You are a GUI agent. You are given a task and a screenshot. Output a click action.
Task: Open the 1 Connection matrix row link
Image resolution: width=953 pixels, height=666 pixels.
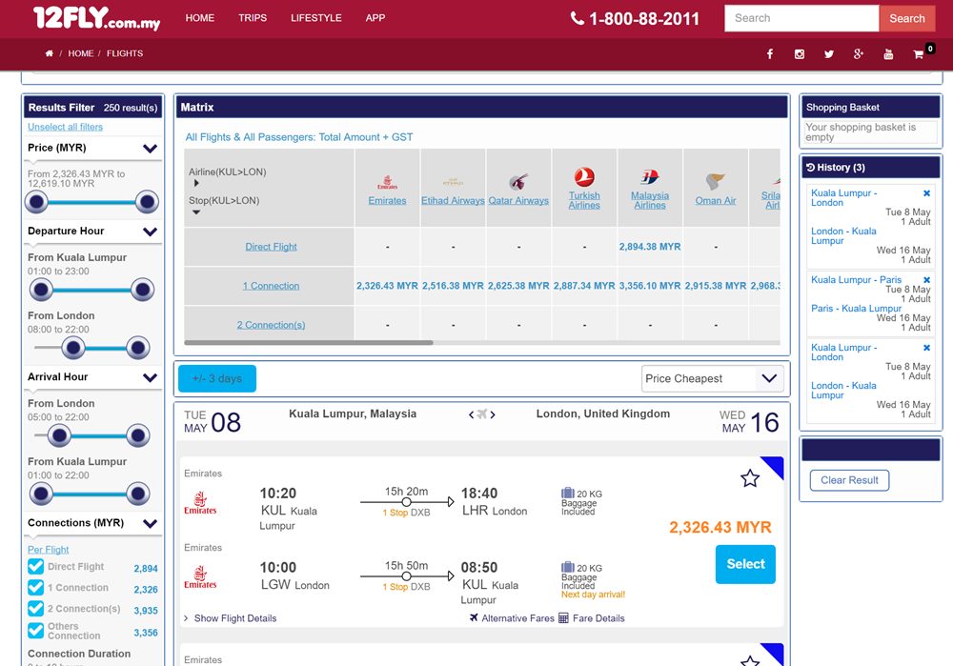271,286
